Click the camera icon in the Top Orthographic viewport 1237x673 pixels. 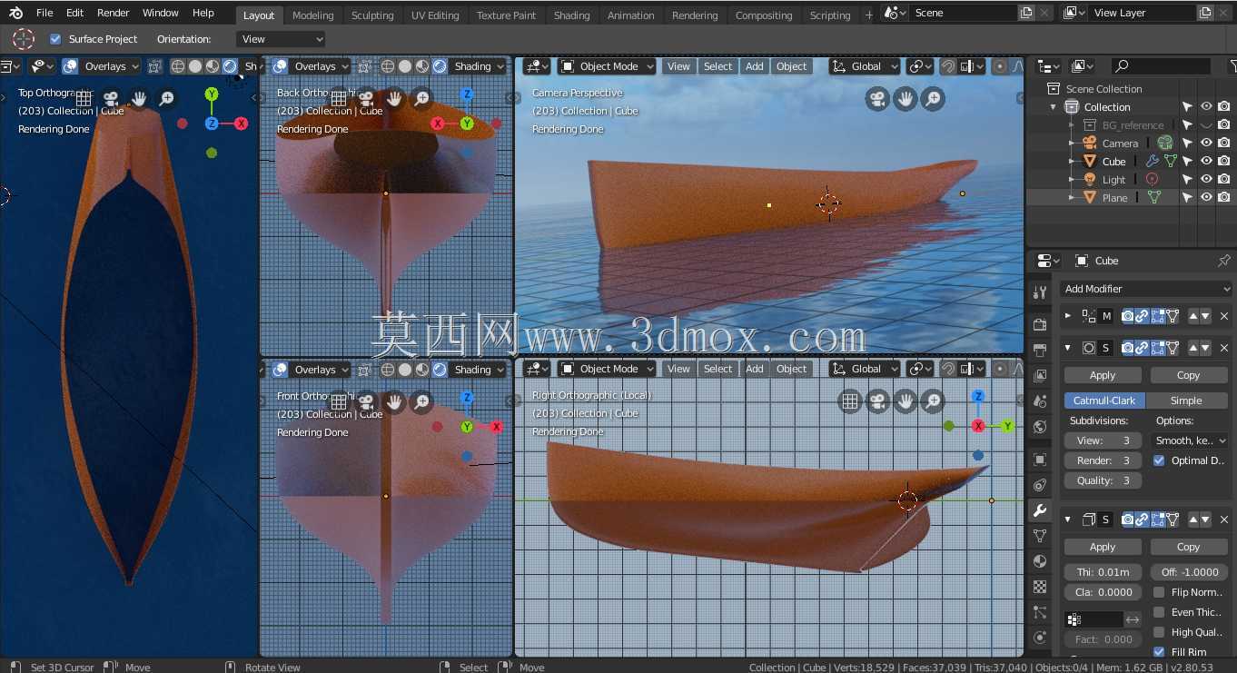tap(111, 98)
